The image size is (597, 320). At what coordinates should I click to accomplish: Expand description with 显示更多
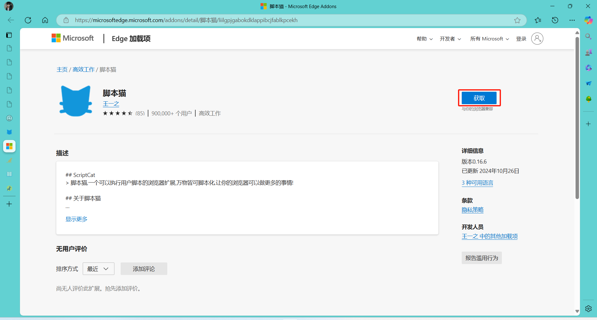tap(76, 219)
